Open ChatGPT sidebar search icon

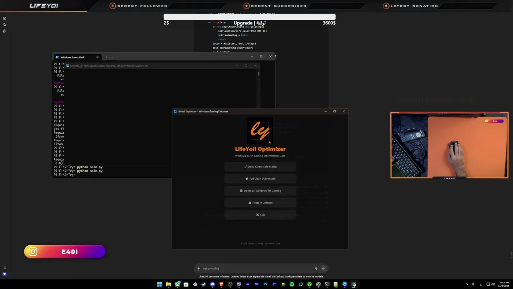4,25
